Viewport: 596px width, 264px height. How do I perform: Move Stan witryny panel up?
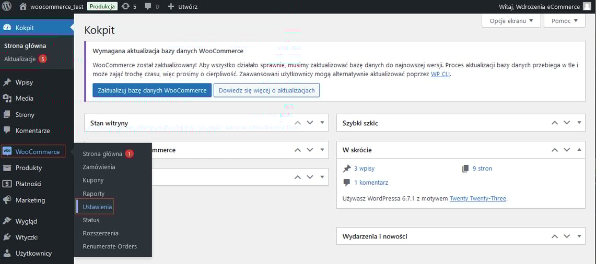tap(298, 123)
